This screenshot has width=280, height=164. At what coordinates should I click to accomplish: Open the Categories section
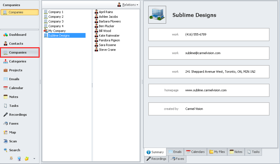[17, 61]
